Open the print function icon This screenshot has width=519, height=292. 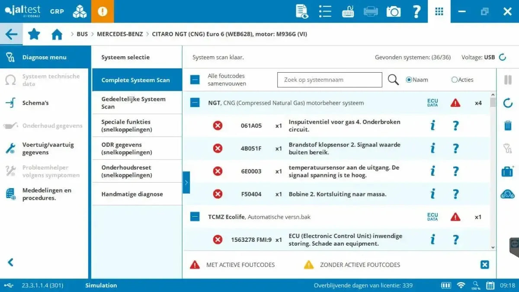tap(370, 11)
